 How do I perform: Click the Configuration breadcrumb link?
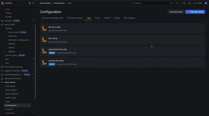coord(59,3)
